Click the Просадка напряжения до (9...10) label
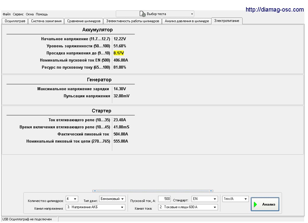Image resolution: width=308 pixels, height=223 pixels. 78,53
